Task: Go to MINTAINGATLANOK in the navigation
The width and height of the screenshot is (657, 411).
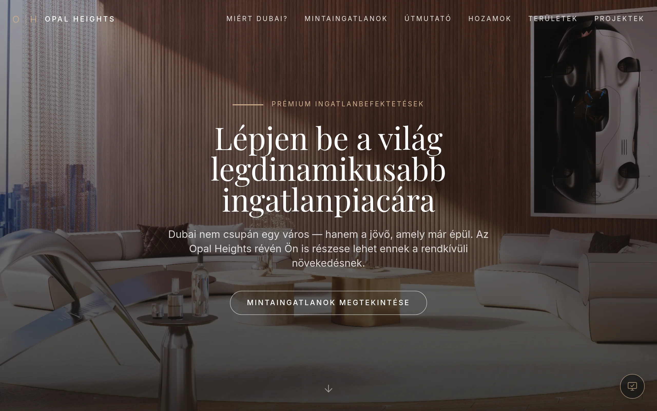Action: click(x=346, y=19)
